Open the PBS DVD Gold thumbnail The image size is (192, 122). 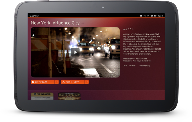tap(42, 96)
